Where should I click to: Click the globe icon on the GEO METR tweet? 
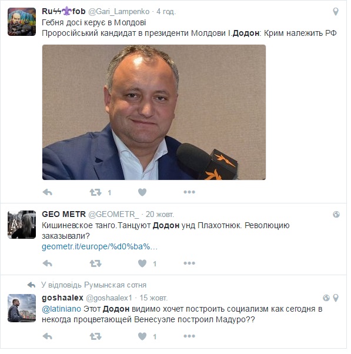pos(336,214)
